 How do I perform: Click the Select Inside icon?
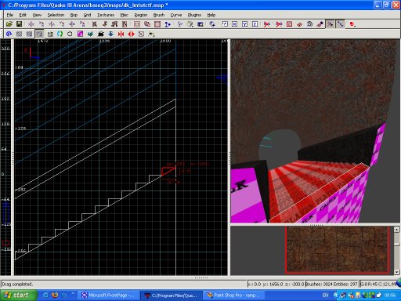coord(125,24)
